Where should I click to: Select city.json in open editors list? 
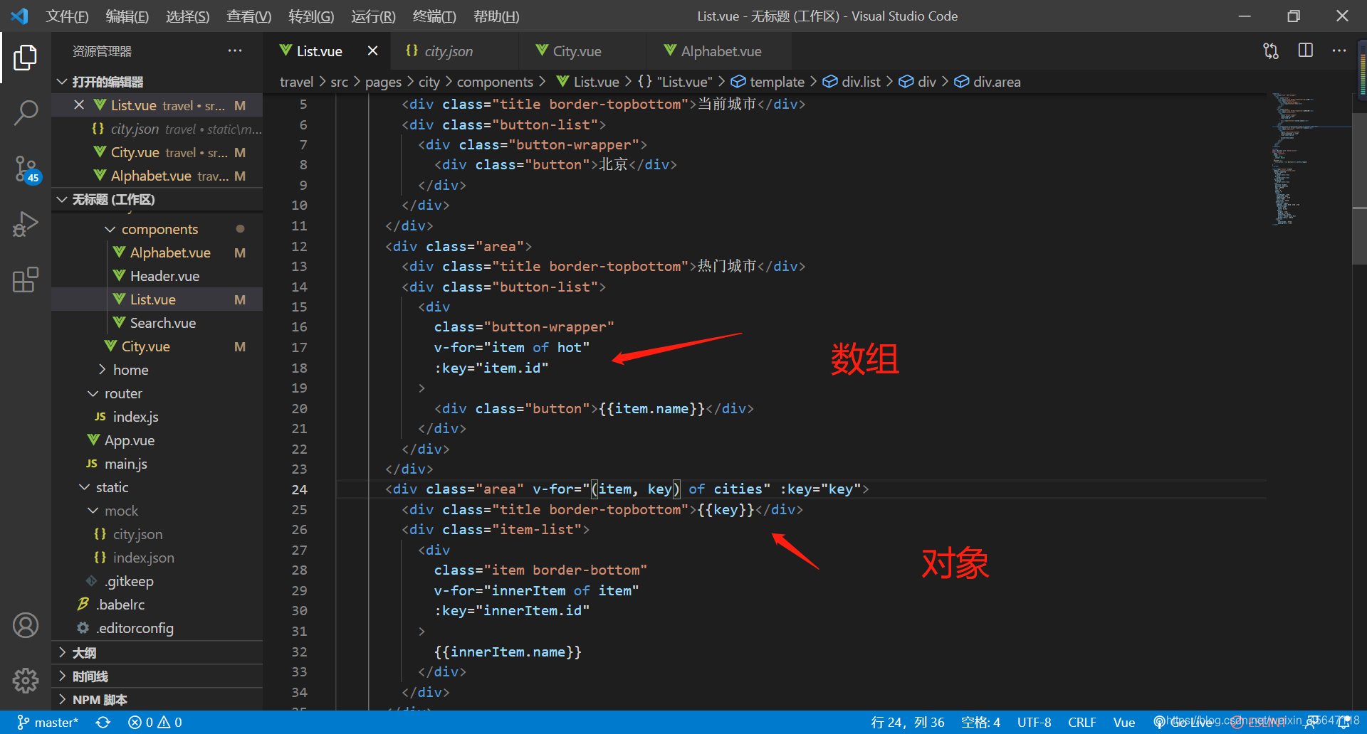click(157, 129)
